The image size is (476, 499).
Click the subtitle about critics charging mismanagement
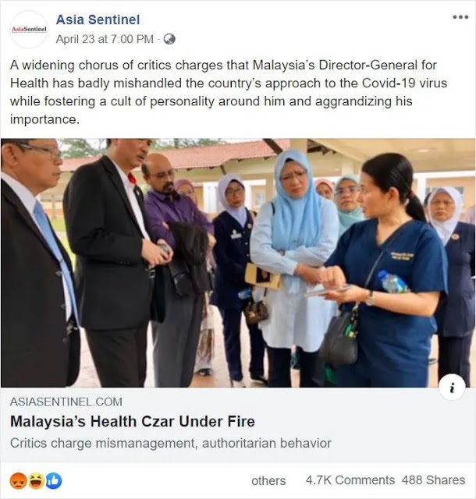tap(171, 444)
